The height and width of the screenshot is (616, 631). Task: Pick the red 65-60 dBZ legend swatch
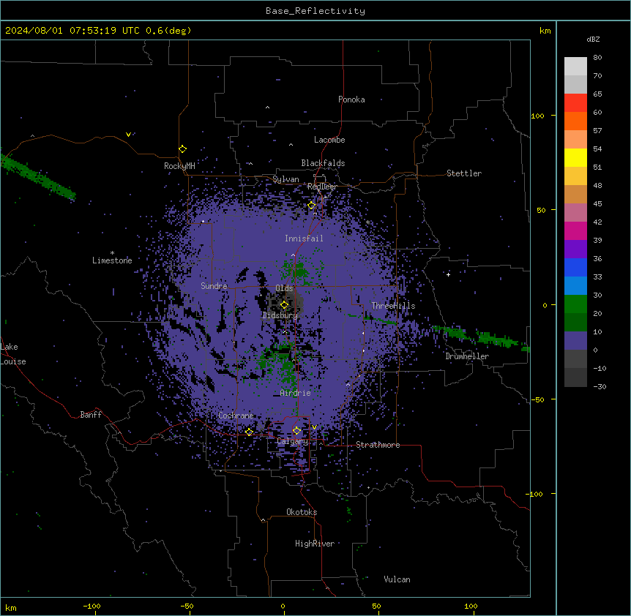pos(575,103)
